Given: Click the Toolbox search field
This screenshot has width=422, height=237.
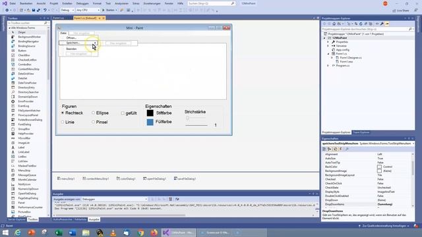Looking at the screenshot, I should pyautogui.click(x=28, y=23).
